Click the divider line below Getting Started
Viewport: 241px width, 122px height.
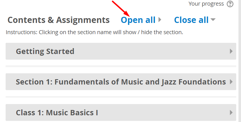[x=121, y=66]
